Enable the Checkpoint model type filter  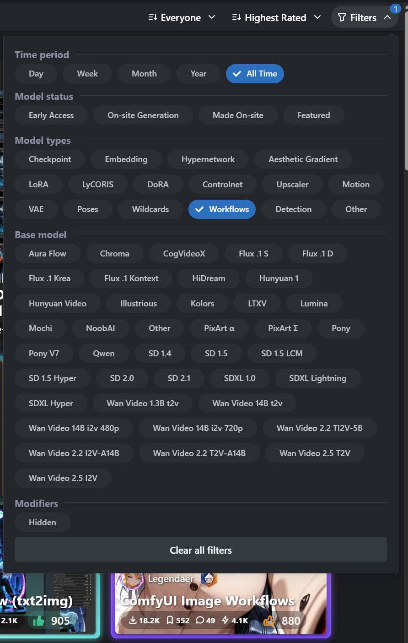(x=50, y=159)
